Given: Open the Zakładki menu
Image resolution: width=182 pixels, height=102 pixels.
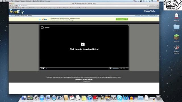Looking at the screenshot, I should [36, 1].
